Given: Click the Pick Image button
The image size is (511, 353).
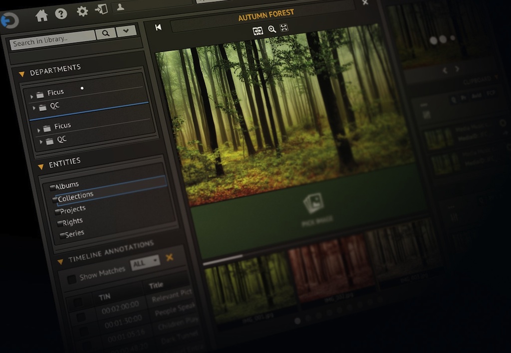Looking at the screenshot, I should pos(316,210).
